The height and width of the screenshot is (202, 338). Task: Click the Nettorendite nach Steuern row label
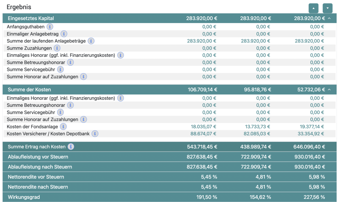38,187
